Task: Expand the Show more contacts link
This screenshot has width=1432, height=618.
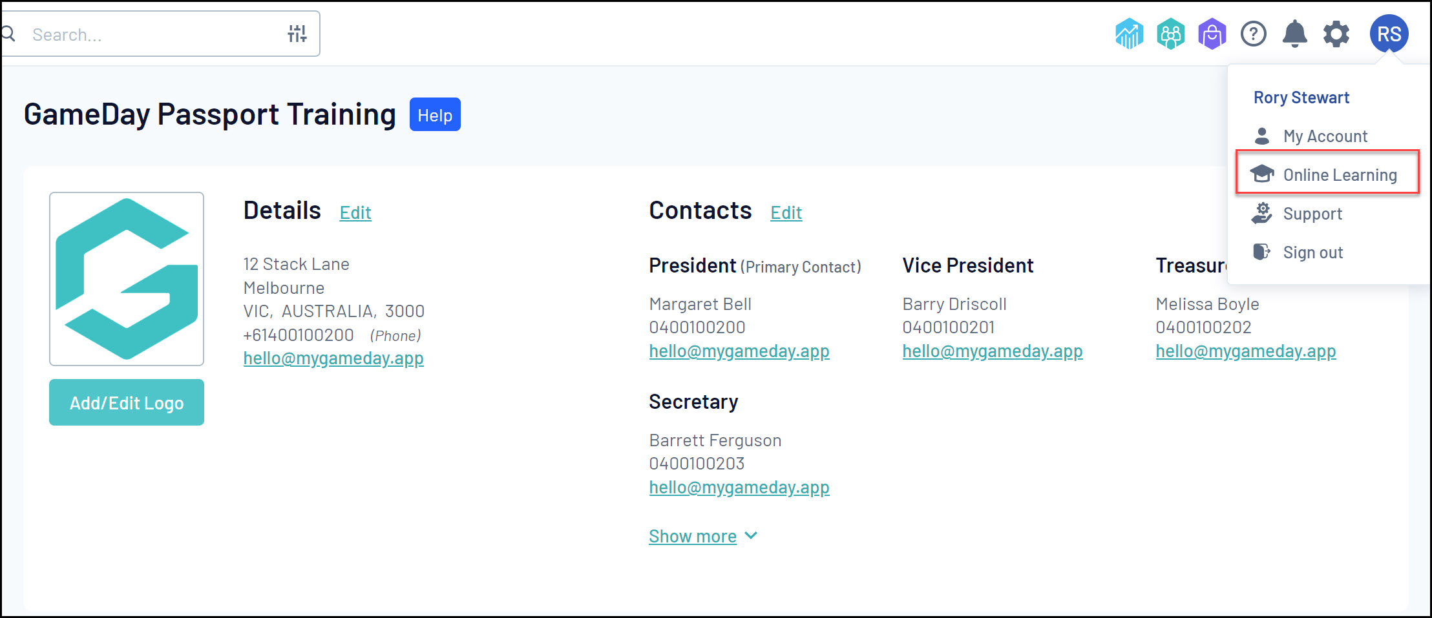Action: (x=692, y=536)
